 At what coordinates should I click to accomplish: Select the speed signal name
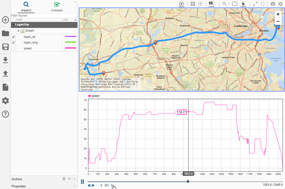click(x=27, y=48)
